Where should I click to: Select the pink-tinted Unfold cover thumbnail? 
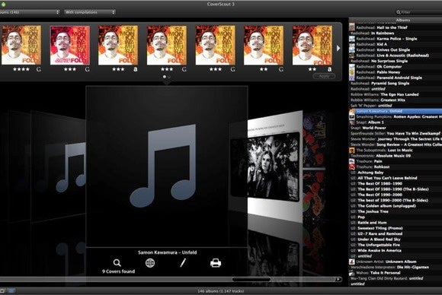(x=70, y=46)
